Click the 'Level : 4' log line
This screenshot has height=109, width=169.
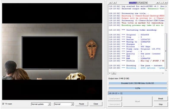[x=125, y=51]
